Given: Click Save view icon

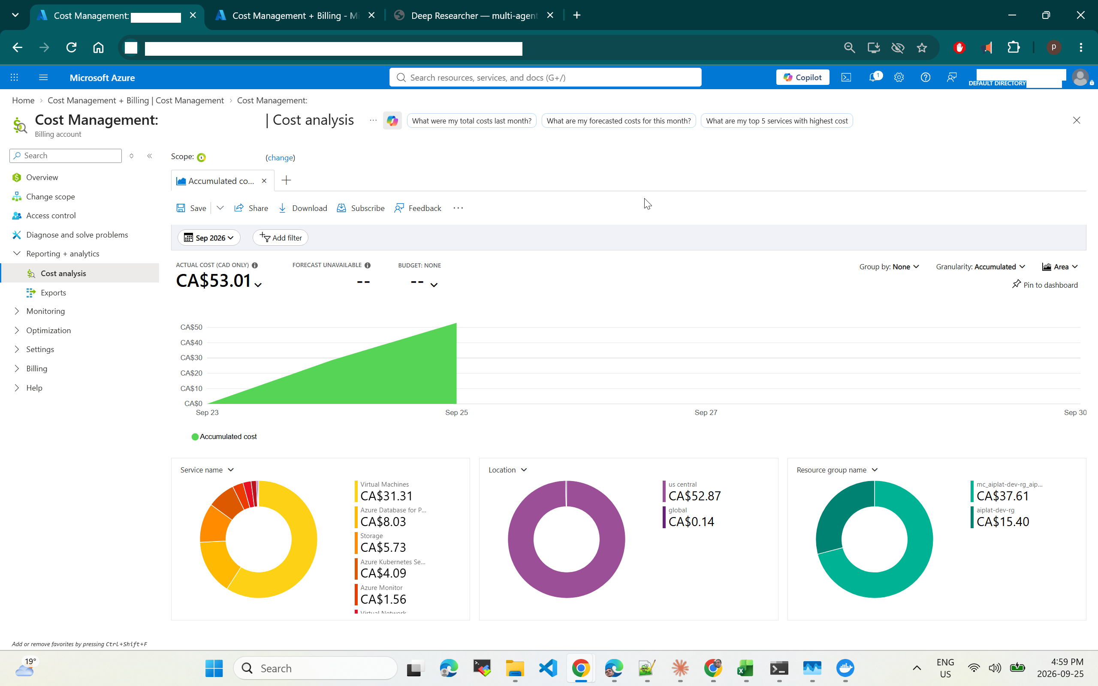Looking at the screenshot, I should [181, 208].
